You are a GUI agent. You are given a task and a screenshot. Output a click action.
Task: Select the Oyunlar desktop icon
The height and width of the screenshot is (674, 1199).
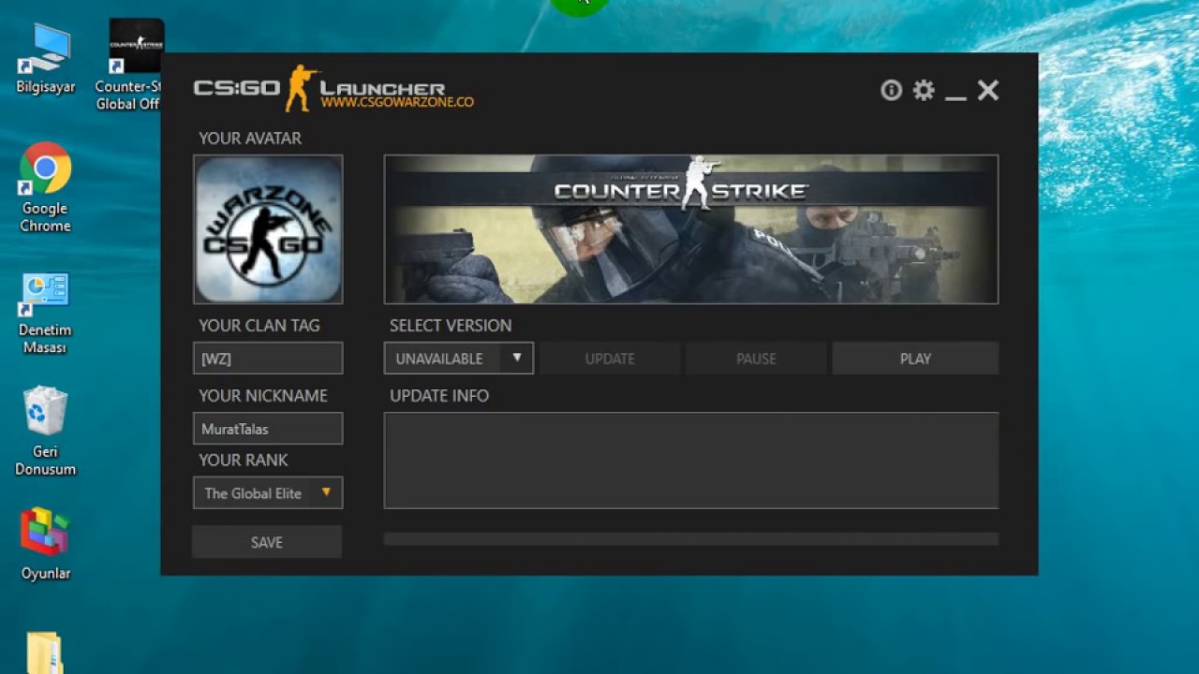click(45, 543)
